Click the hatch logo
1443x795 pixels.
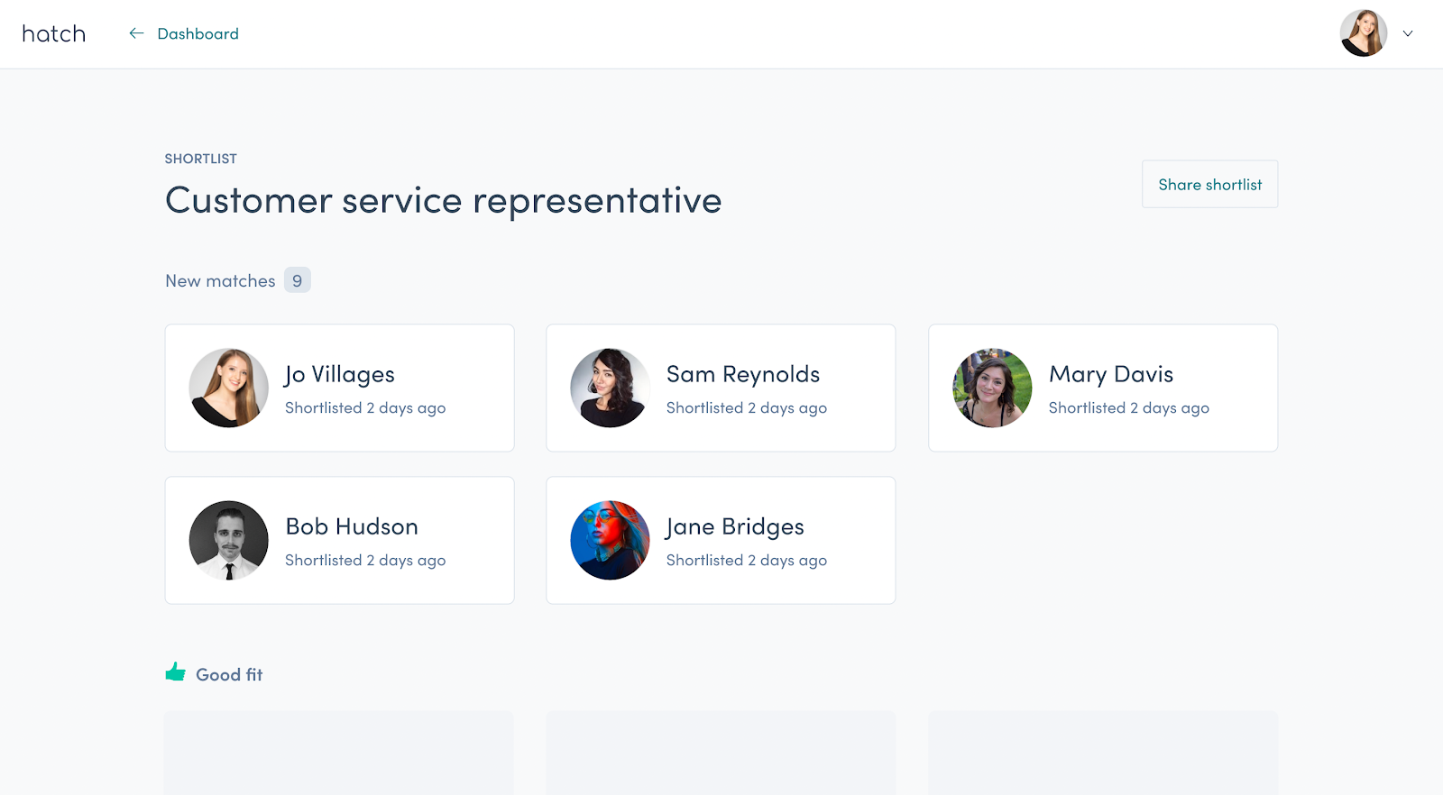(54, 34)
